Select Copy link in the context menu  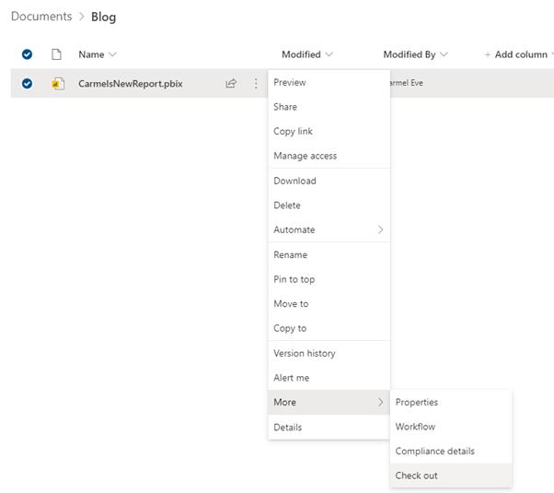pyautogui.click(x=293, y=131)
